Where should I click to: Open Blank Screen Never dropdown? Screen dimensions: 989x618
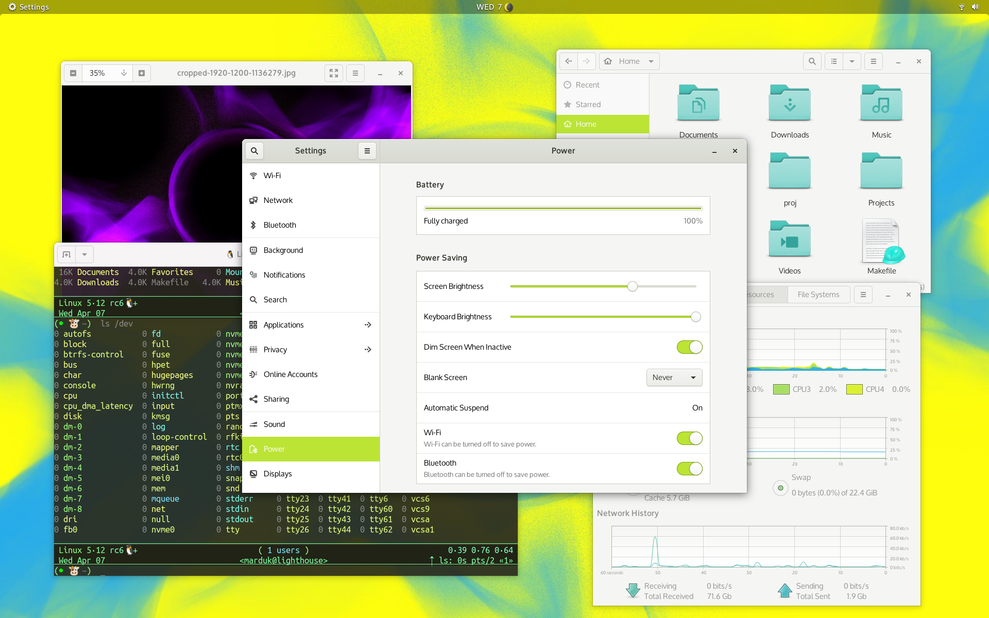674,377
